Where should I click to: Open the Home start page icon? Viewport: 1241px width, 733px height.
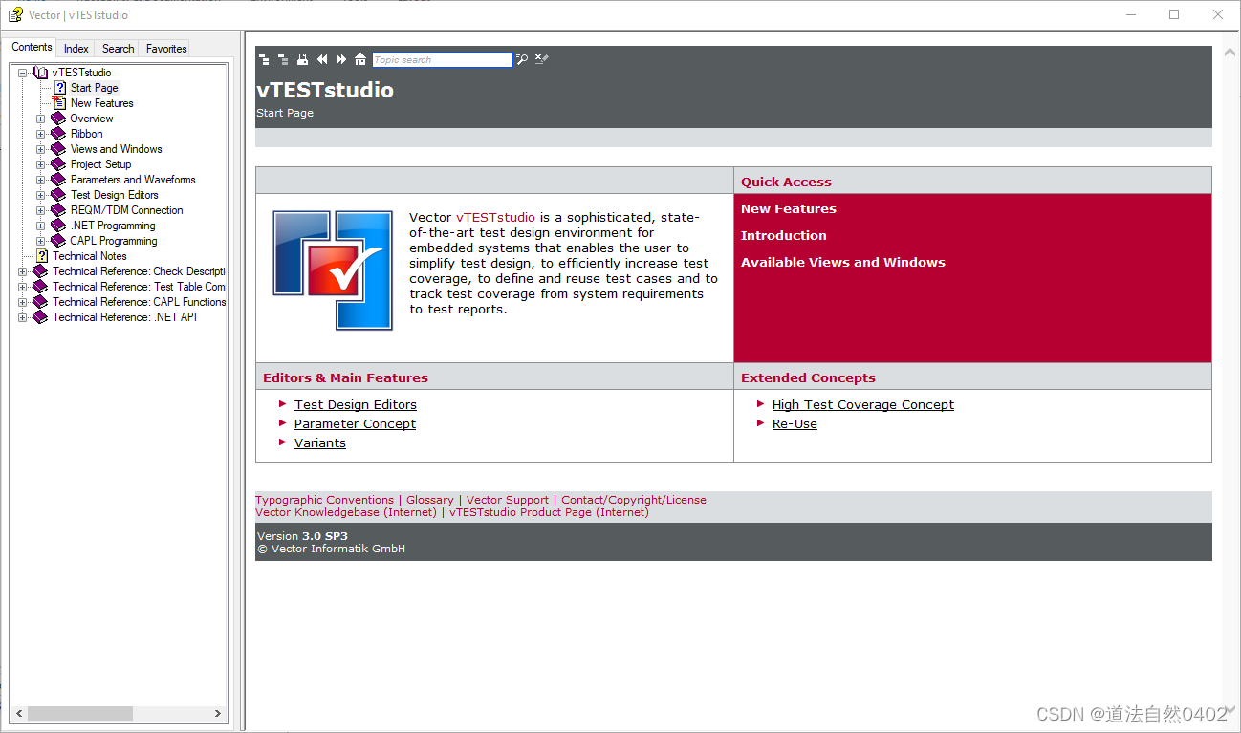[360, 59]
